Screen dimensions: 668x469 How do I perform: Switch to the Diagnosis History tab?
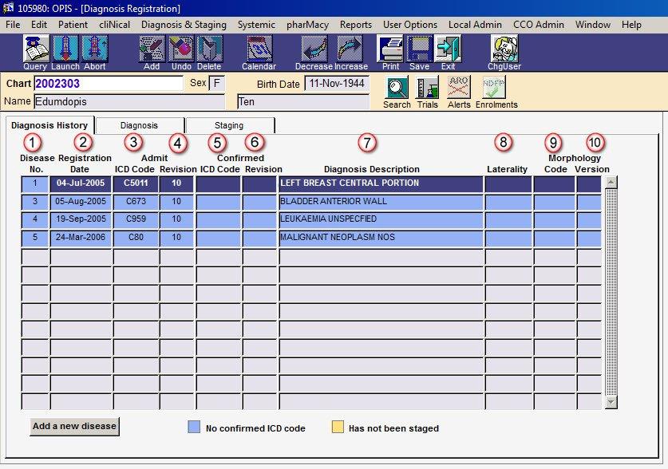coord(49,125)
